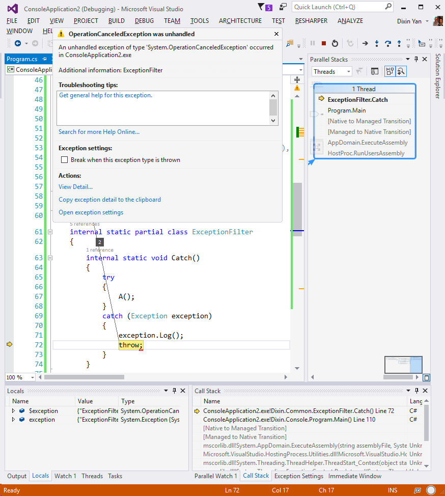Step Over with the curved arrow icon

388,43
